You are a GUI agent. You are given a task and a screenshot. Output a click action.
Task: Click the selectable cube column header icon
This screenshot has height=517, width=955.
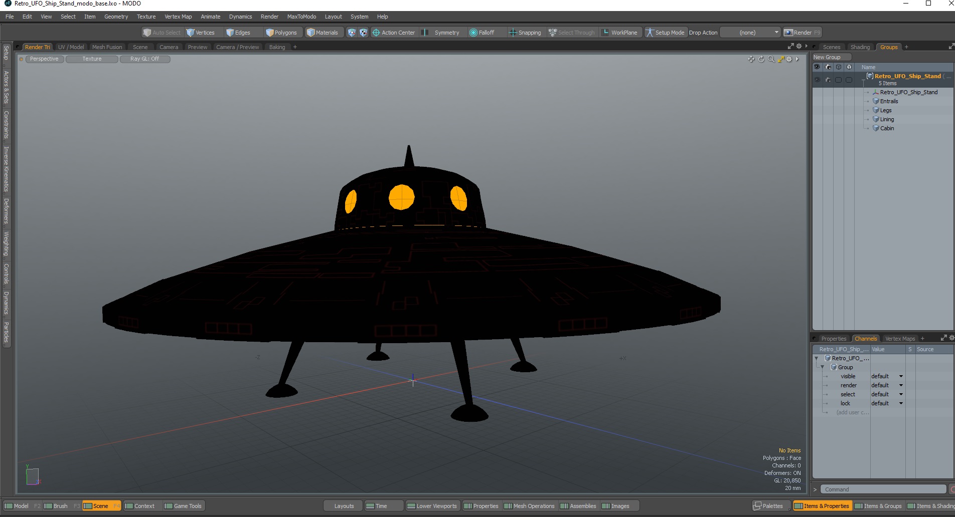(x=839, y=67)
